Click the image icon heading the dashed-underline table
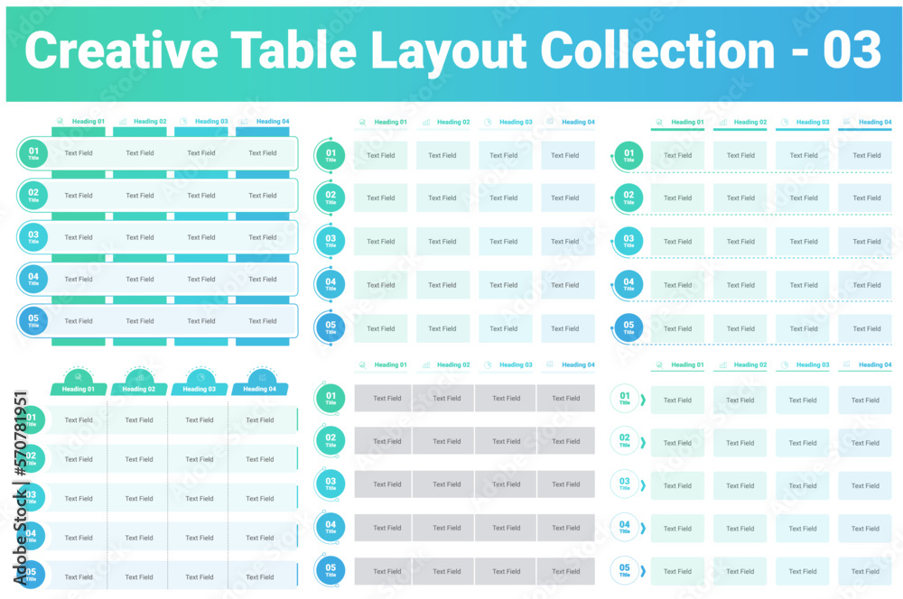The height and width of the screenshot is (599, 903). coord(847,122)
